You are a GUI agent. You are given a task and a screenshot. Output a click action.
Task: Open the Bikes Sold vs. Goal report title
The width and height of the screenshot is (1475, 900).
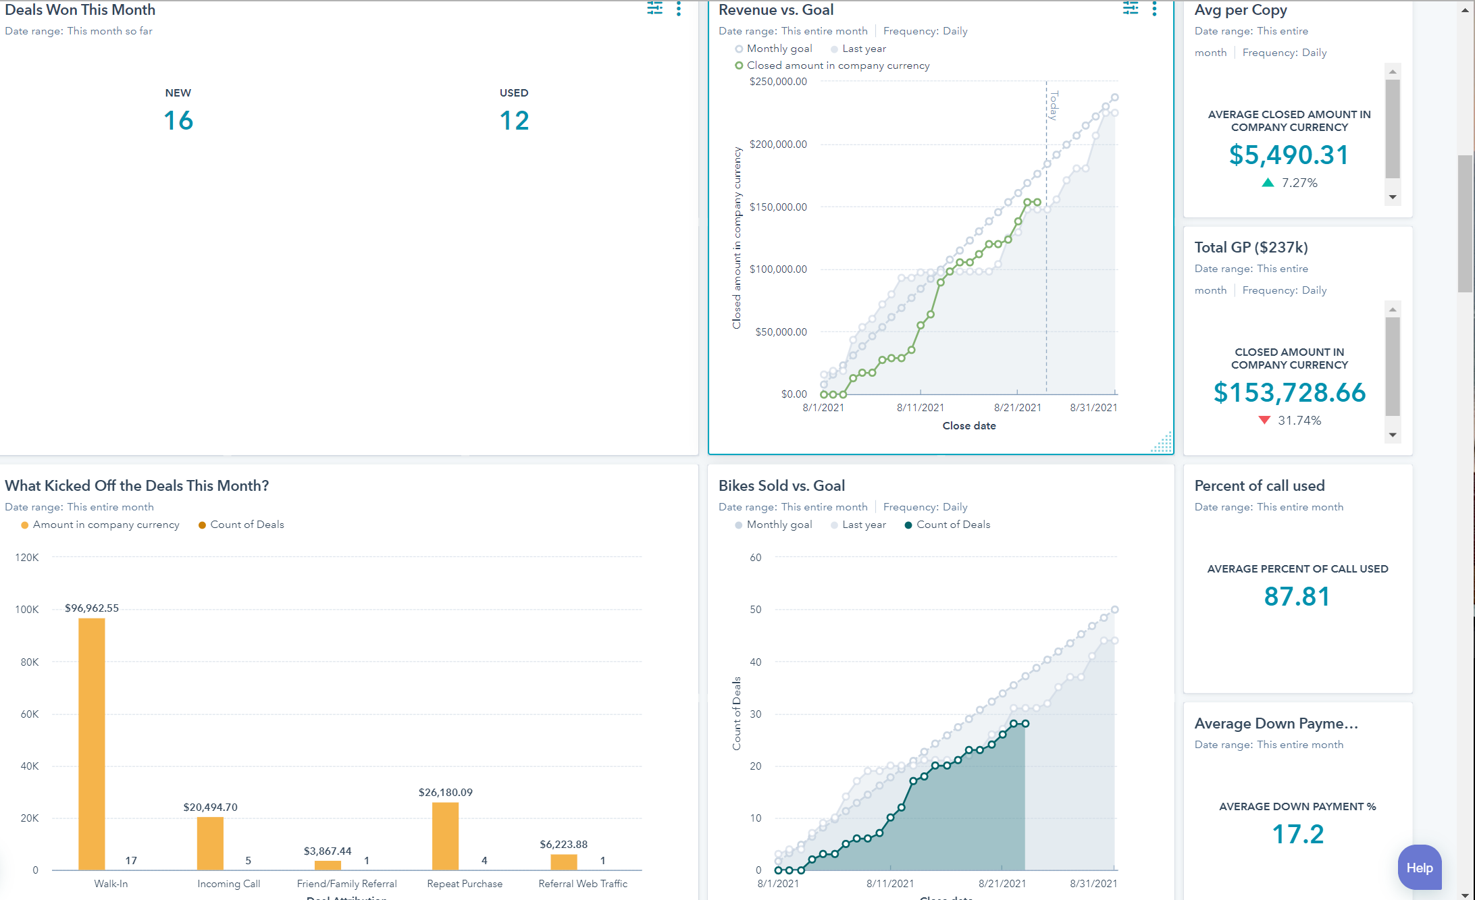pyautogui.click(x=782, y=486)
